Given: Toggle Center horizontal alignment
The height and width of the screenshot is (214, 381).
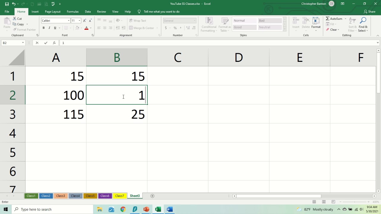Looking at the screenshot, I should point(105,28).
